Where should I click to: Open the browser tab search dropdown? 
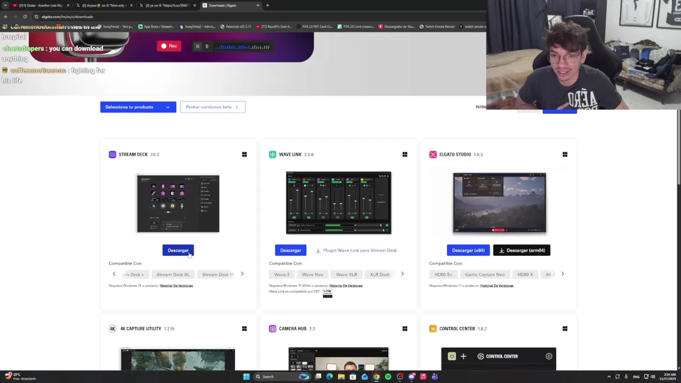(x=5, y=5)
